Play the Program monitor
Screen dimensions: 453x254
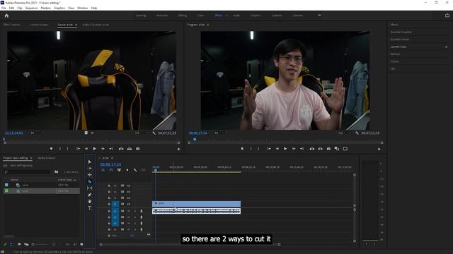click(x=285, y=149)
